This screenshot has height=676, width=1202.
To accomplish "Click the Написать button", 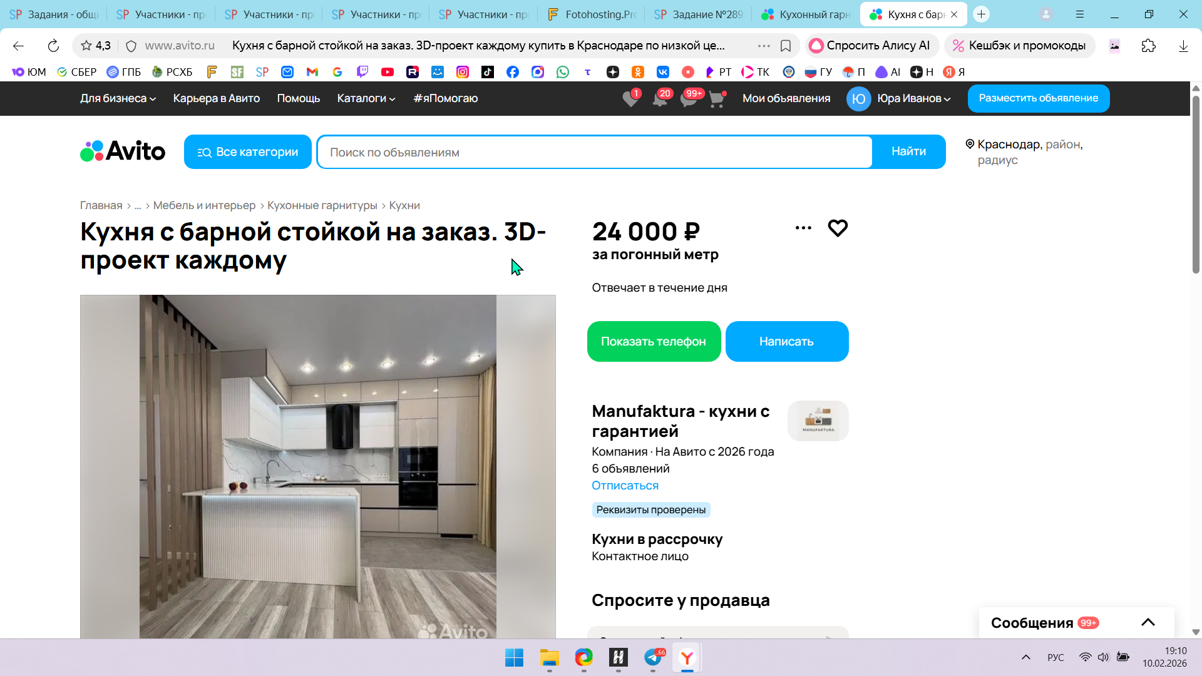I will pyautogui.click(x=786, y=342).
